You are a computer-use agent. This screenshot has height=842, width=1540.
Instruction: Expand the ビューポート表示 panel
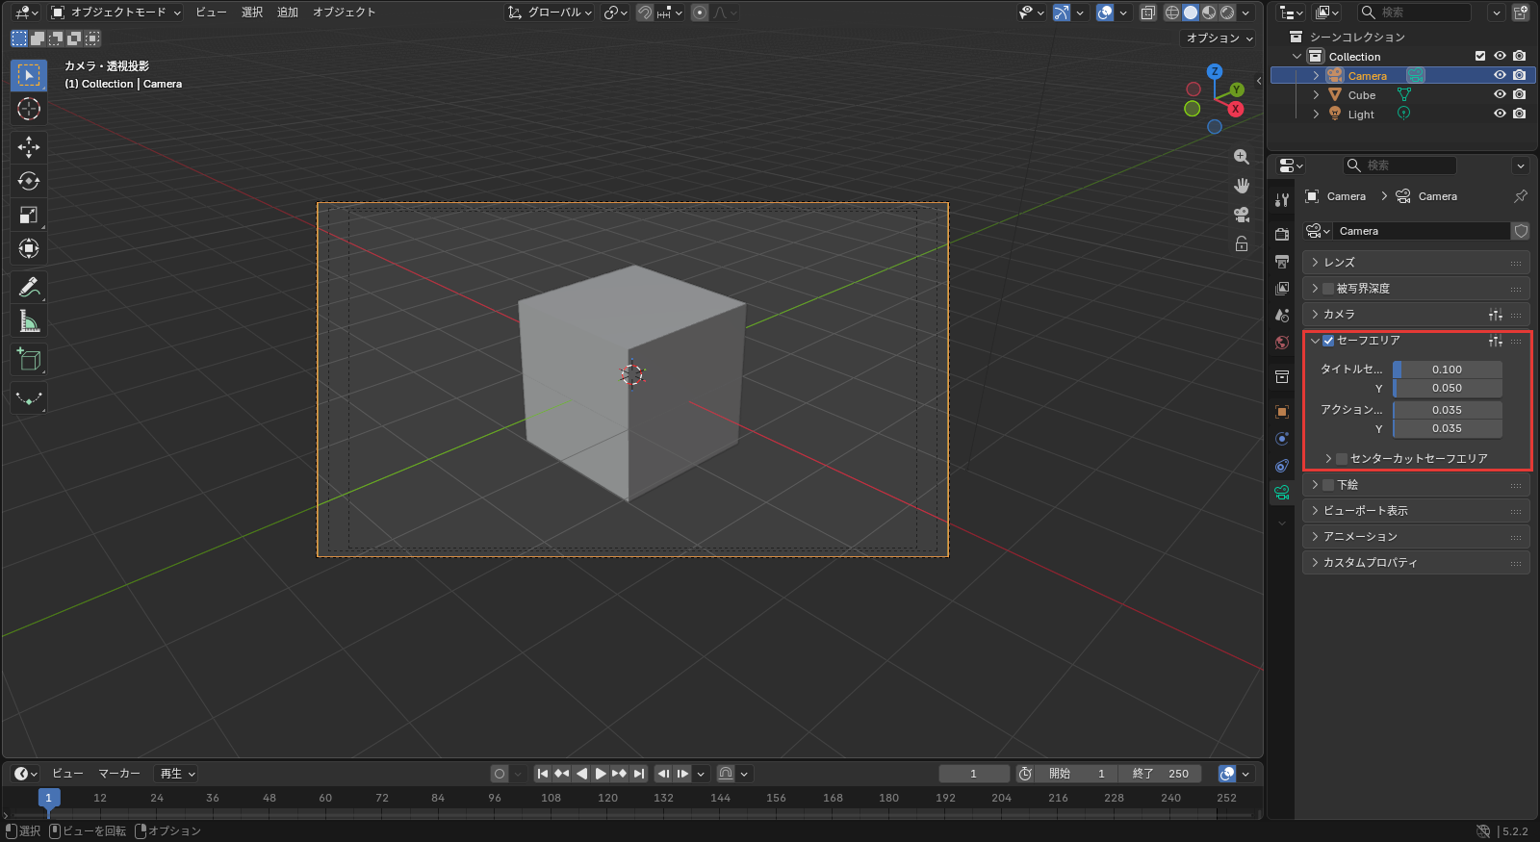tap(1416, 511)
